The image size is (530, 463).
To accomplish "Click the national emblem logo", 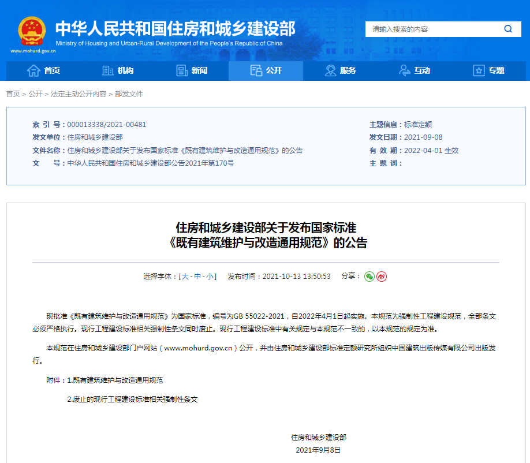I will point(32,31).
